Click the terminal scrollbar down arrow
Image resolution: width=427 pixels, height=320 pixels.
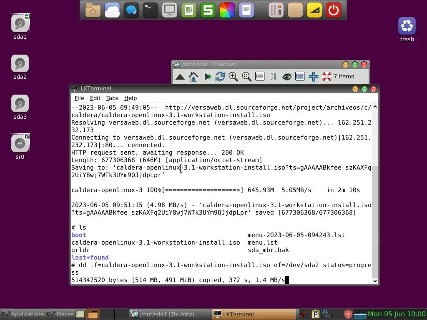375,281
